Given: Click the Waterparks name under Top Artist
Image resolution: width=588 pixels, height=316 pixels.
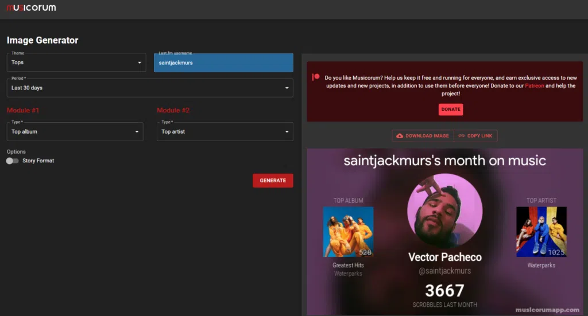Looking at the screenshot, I should [541, 265].
